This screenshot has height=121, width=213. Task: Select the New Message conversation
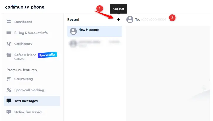[95, 31]
